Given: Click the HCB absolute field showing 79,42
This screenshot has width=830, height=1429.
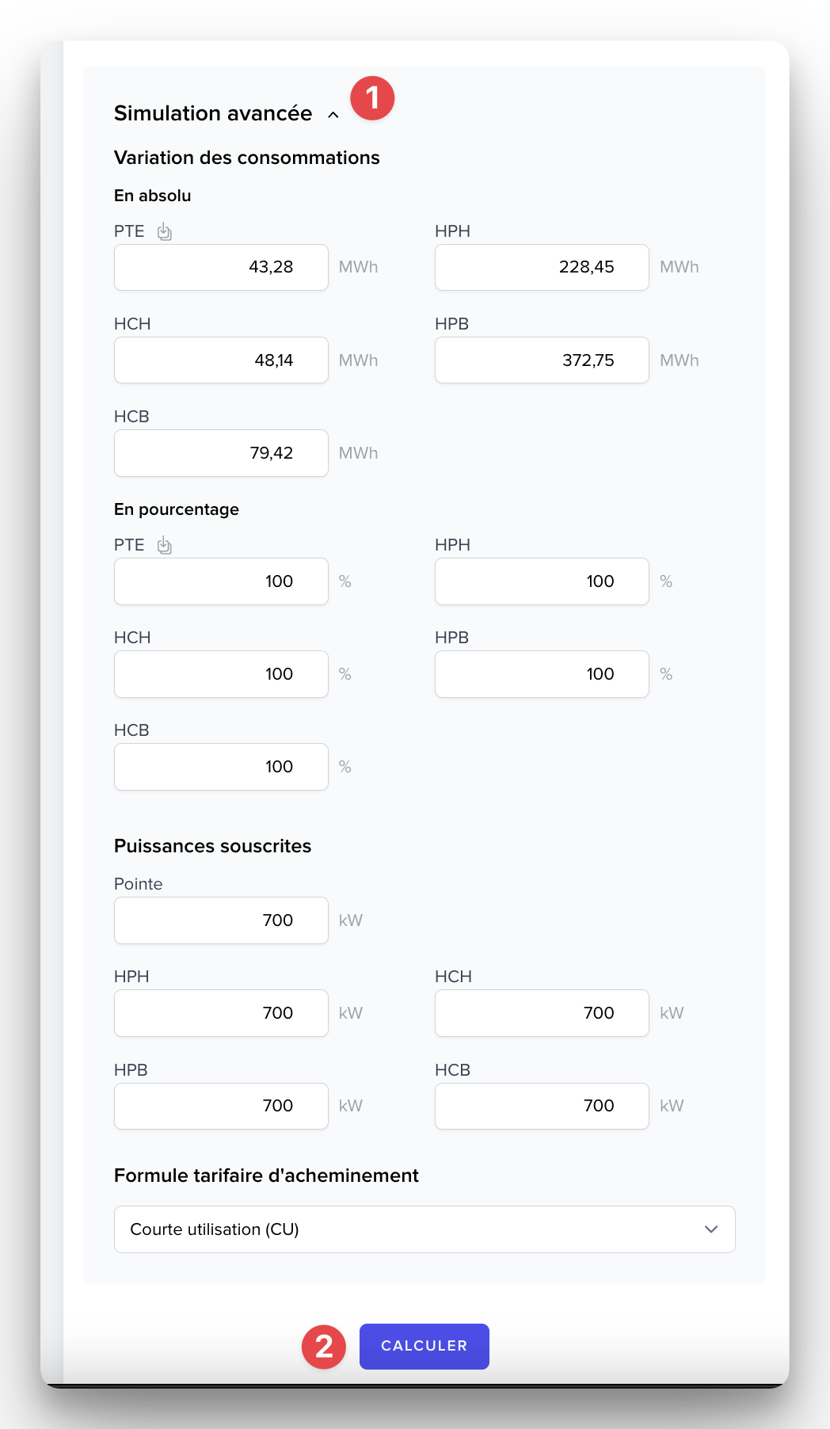Looking at the screenshot, I should coord(221,453).
